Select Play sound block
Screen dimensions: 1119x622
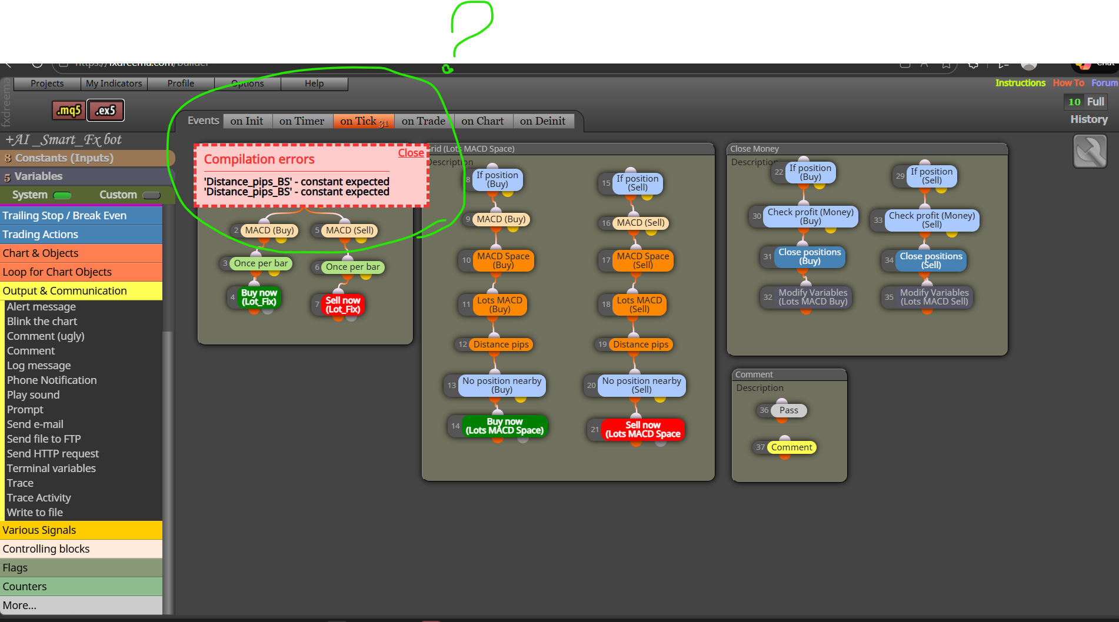coord(33,395)
